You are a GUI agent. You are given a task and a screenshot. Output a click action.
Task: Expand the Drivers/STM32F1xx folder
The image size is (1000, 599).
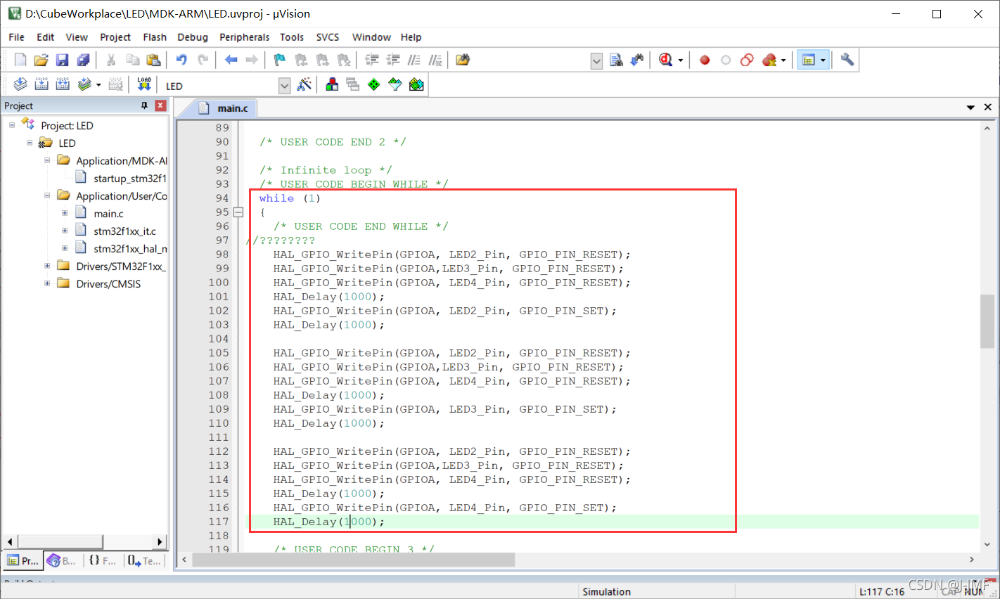pyautogui.click(x=47, y=266)
